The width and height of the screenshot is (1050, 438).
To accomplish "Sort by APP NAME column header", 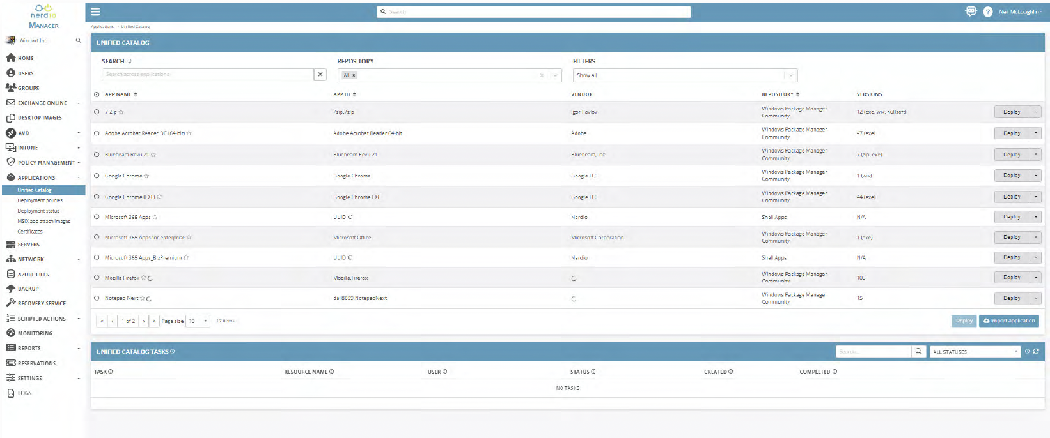I will point(121,94).
